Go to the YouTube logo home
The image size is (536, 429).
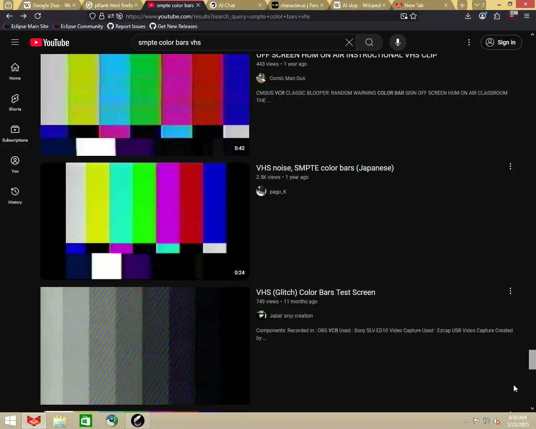pos(49,42)
